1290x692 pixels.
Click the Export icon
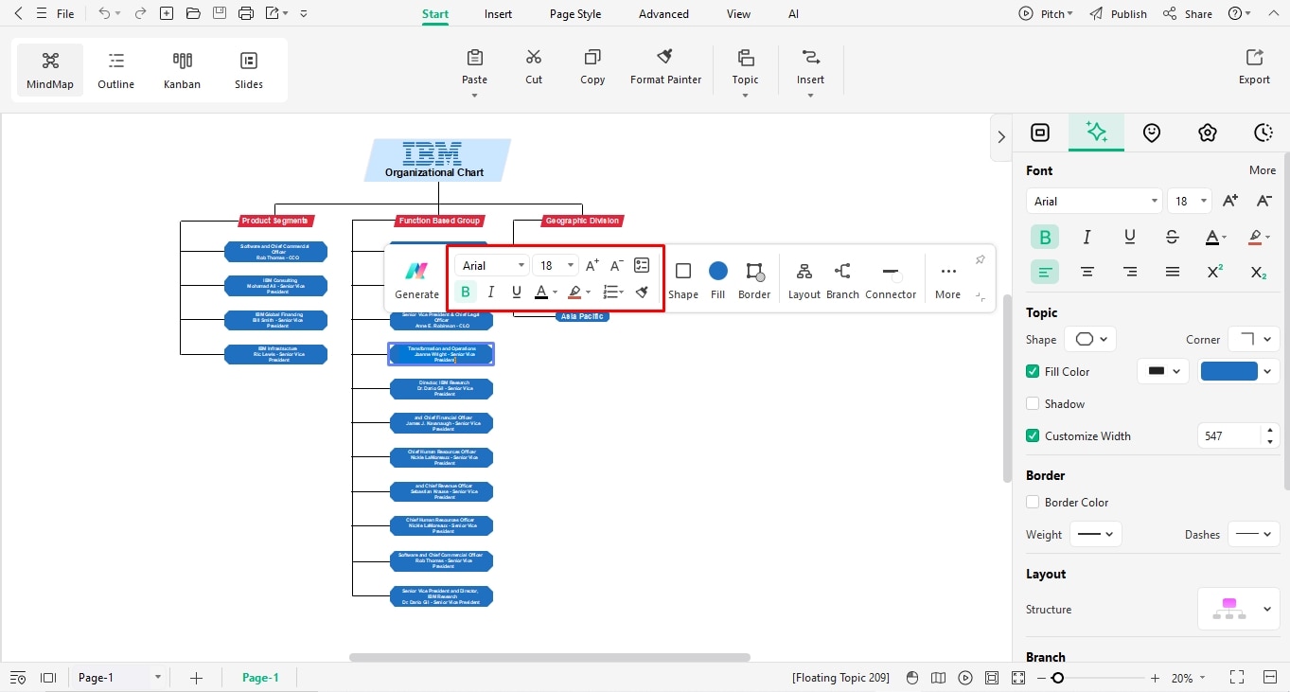(x=1254, y=67)
